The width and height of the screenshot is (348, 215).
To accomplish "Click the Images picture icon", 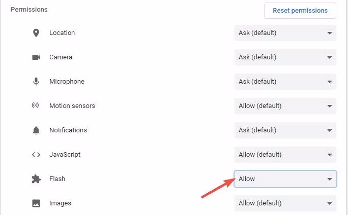I will coord(36,203).
